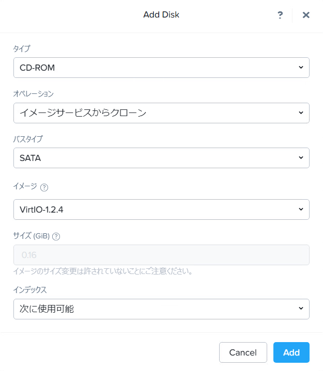Click the chevron arrow in the VirtIO-1.2.4 field
The height and width of the screenshot is (371, 323).
(301, 209)
